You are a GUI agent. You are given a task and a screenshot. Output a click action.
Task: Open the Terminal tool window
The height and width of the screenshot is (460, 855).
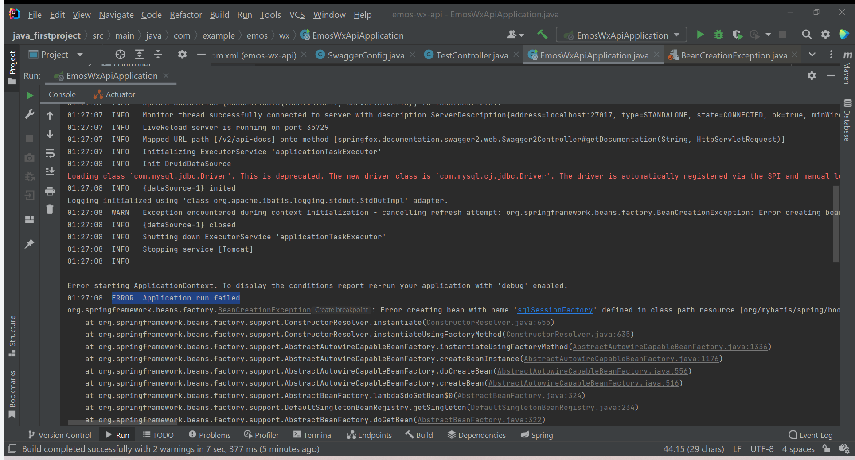point(313,435)
